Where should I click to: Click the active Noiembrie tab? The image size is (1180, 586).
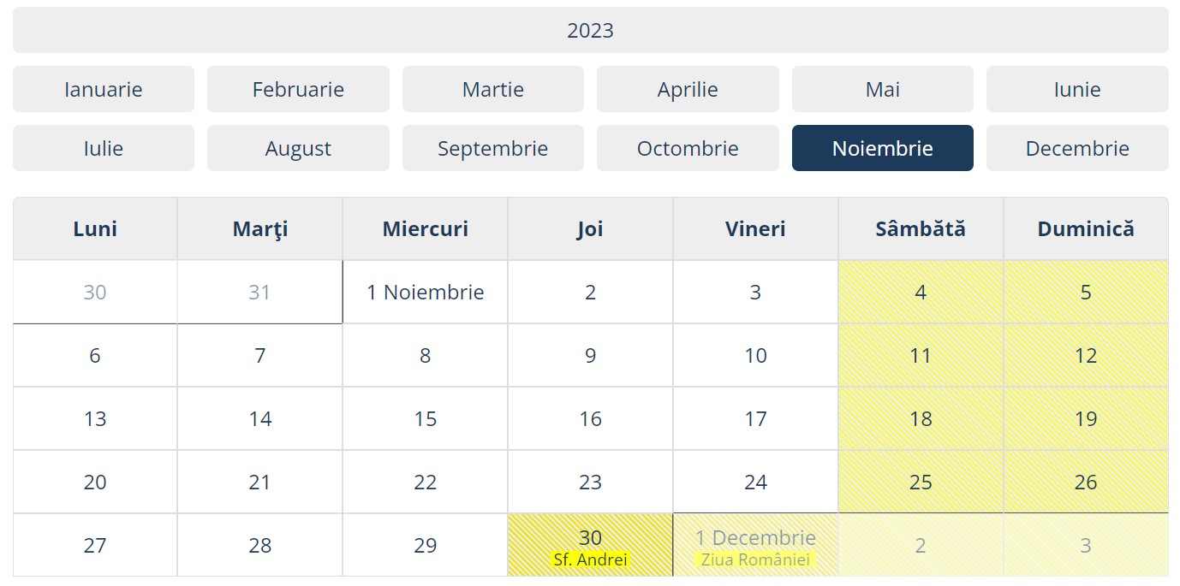tap(882, 148)
